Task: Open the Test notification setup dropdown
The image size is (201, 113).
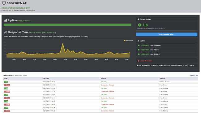Action: point(167,34)
